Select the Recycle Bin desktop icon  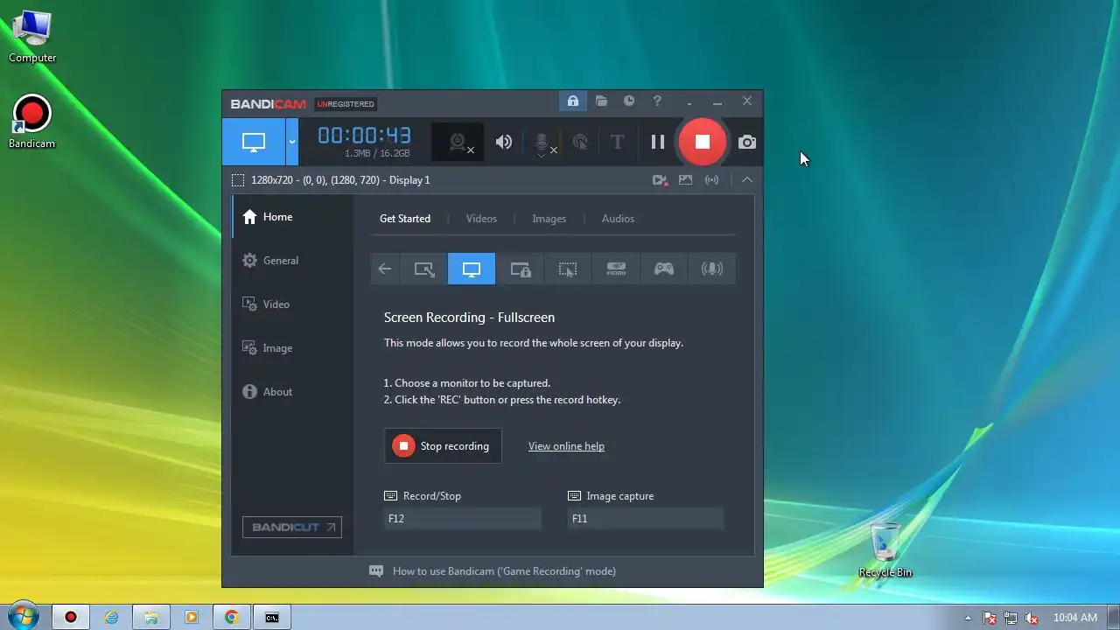885,549
